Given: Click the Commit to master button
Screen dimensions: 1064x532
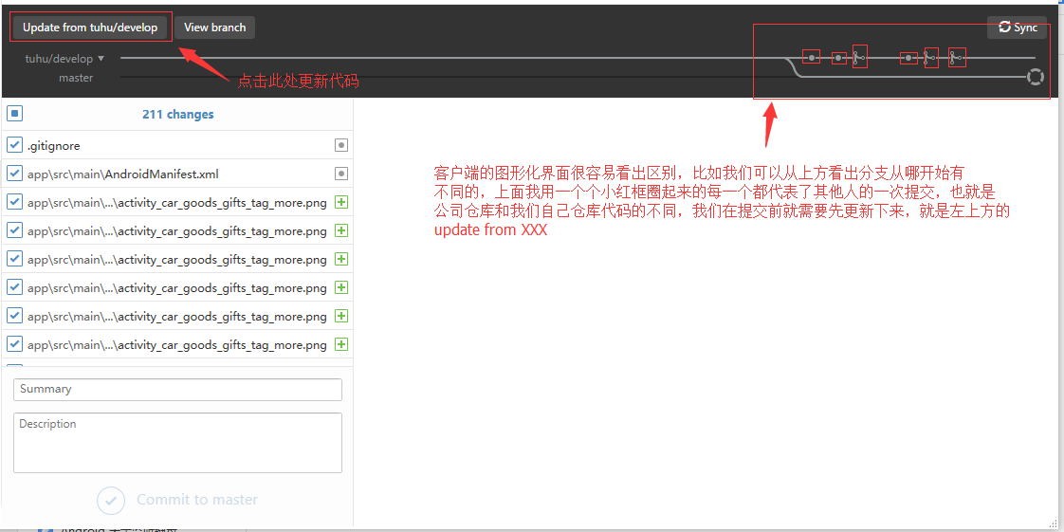Looking at the screenshot, I should click(177, 500).
